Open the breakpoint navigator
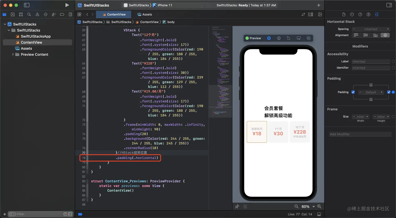Screen dimensions: 396x218 [62, 14]
